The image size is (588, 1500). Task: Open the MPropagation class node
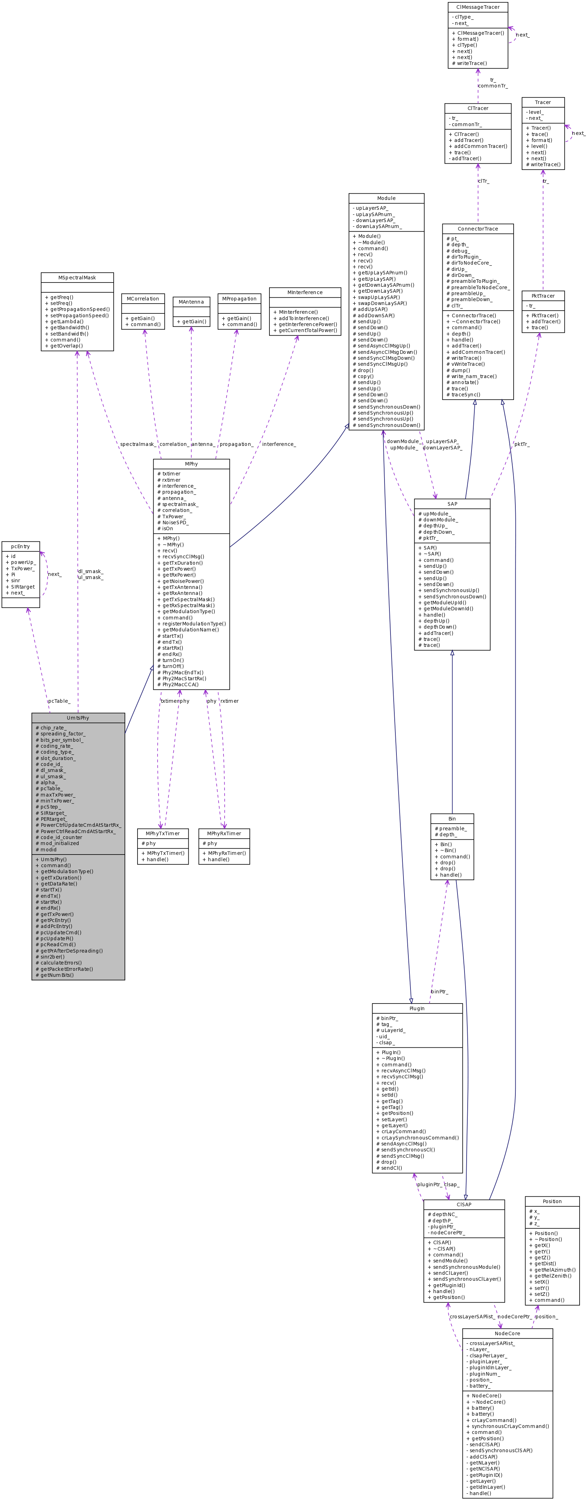point(239,312)
